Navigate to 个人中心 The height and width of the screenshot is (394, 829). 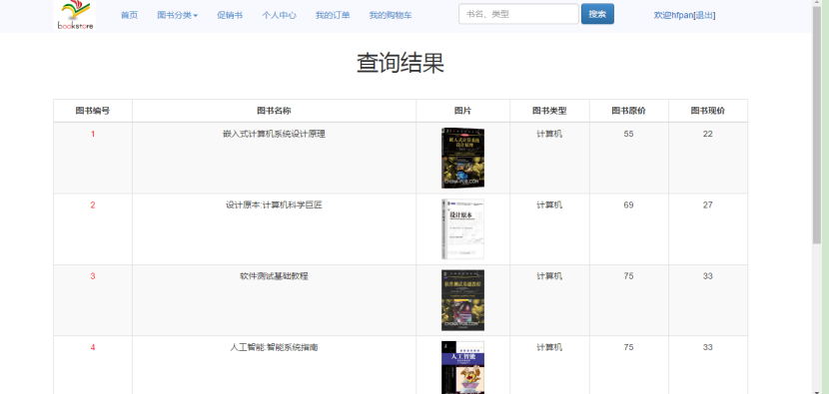pyautogui.click(x=279, y=15)
